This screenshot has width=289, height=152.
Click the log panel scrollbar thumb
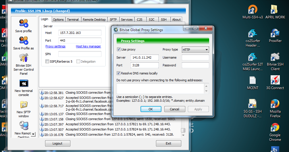[183, 130]
